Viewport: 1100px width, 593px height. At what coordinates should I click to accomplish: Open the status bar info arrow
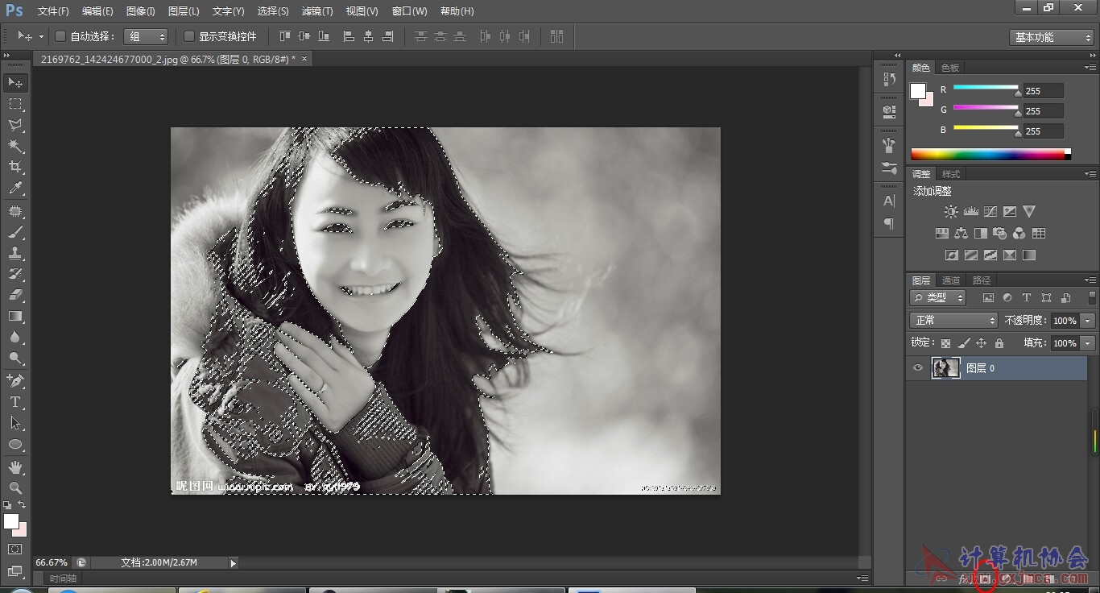[x=234, y=563]
